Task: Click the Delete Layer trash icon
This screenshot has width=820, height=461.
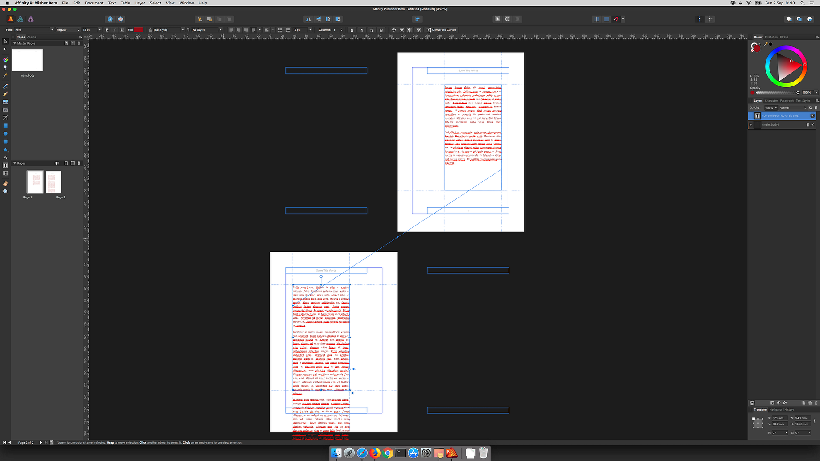Action: pos(816,403)
